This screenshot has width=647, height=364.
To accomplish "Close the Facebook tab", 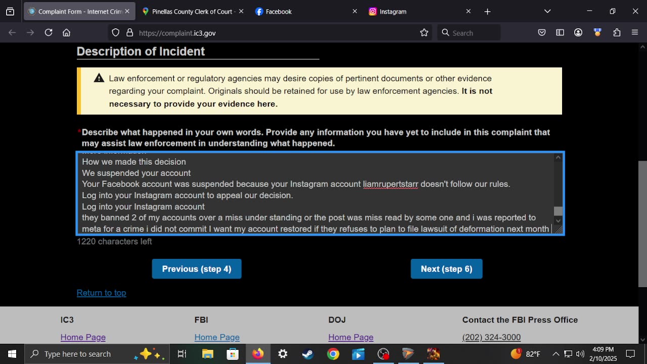I will click(355, 11).
